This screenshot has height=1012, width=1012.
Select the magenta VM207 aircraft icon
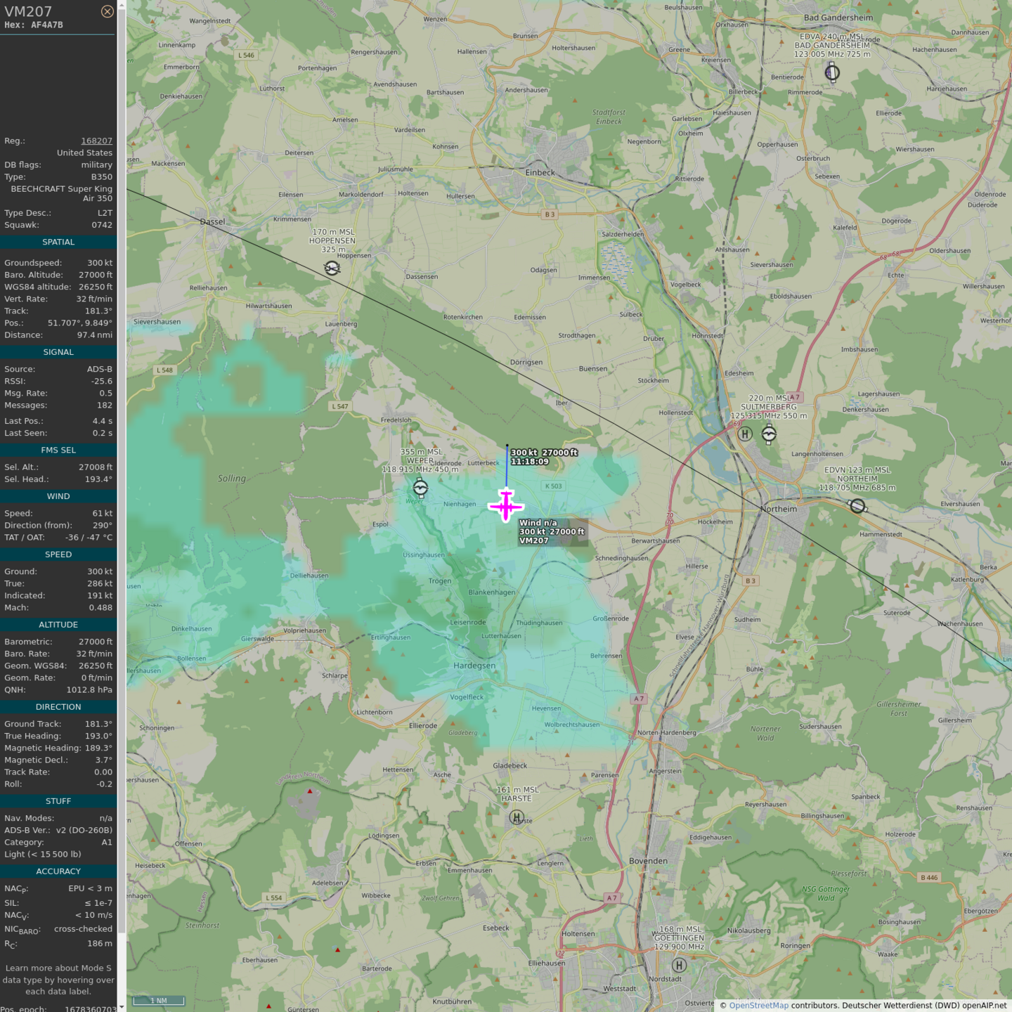coord(506,506)
